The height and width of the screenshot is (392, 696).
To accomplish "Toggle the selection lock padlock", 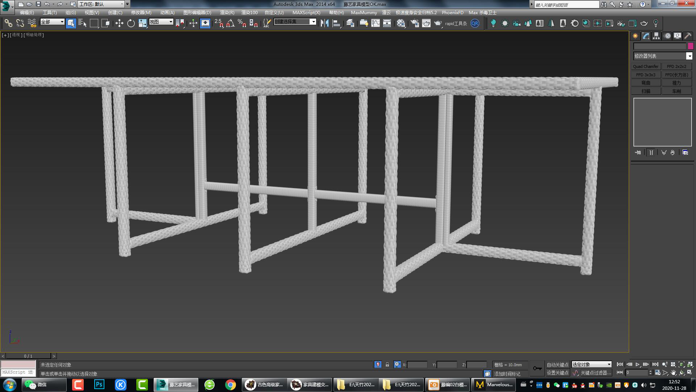I will [x=387, y=364].
